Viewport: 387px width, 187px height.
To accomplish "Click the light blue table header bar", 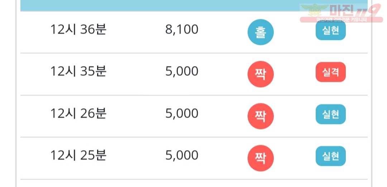I will click(194, 5).
